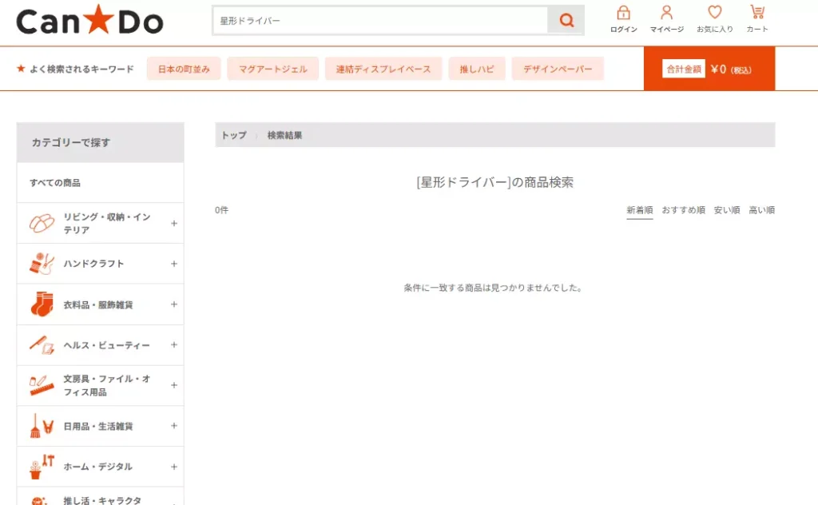Go to トップ in the breadcrumb

pyautogui.click(x=233, y=134)
